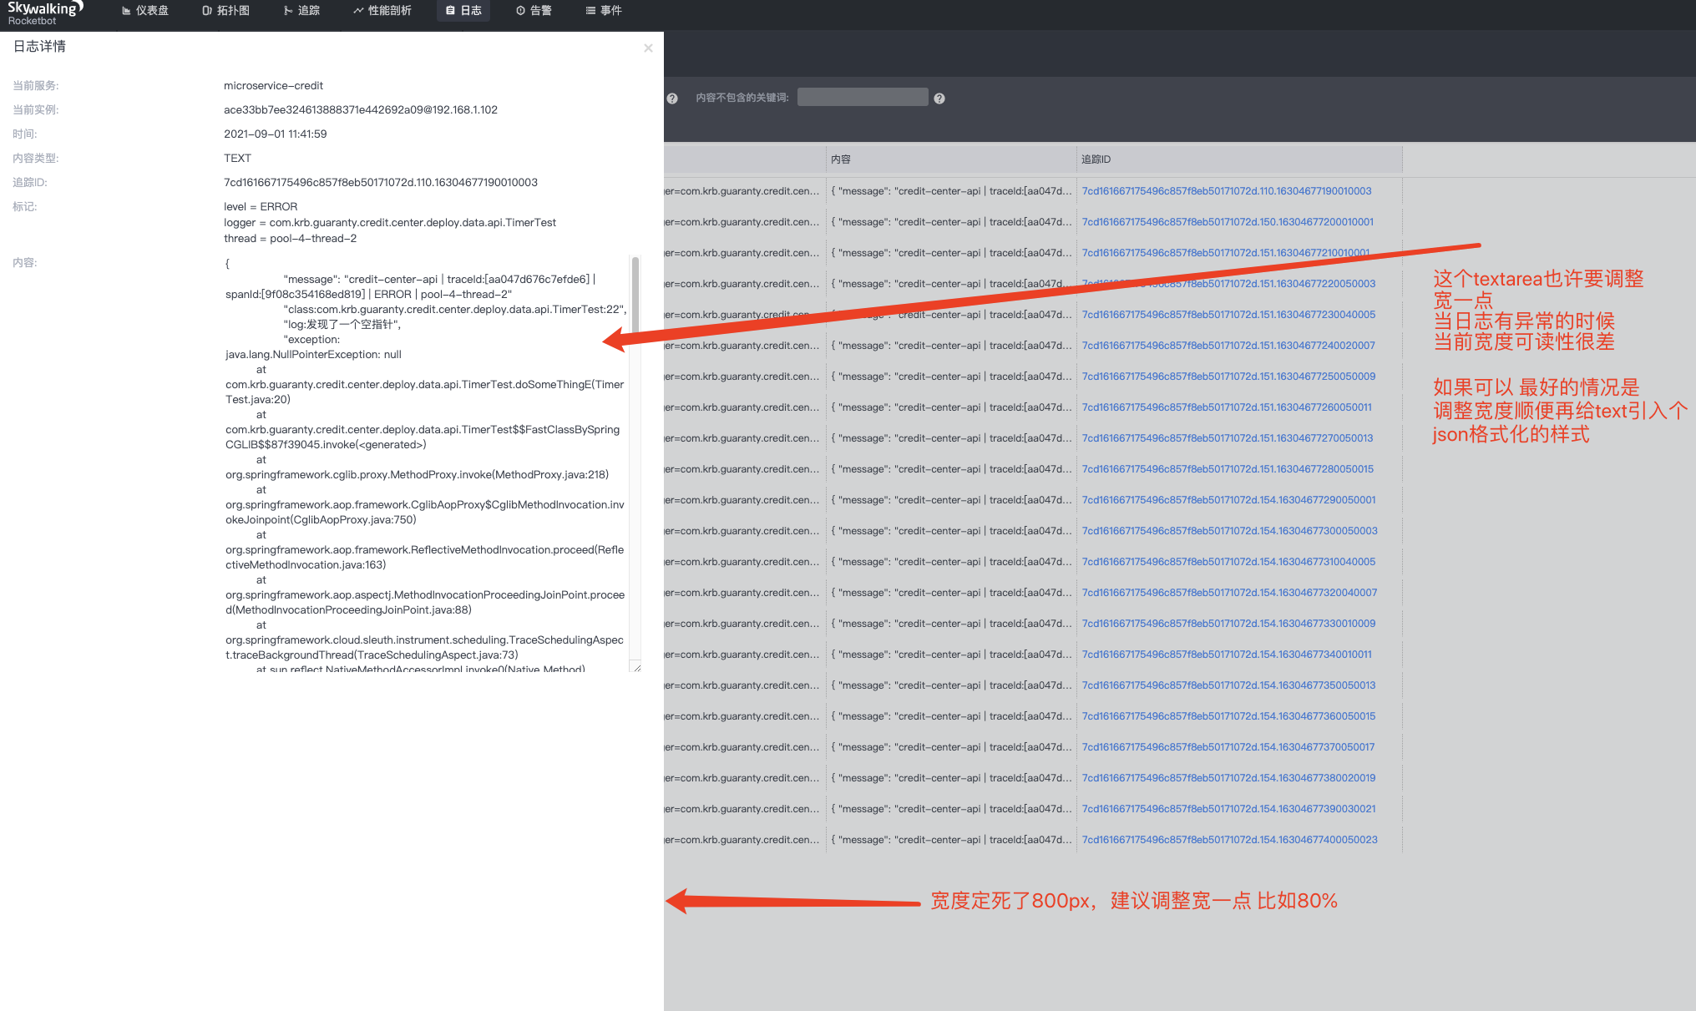Image resolution: width=1696 pixels, height=1011 pixels.
Task: Select the 日志 log tab
Action: click(x=463, y=11)
